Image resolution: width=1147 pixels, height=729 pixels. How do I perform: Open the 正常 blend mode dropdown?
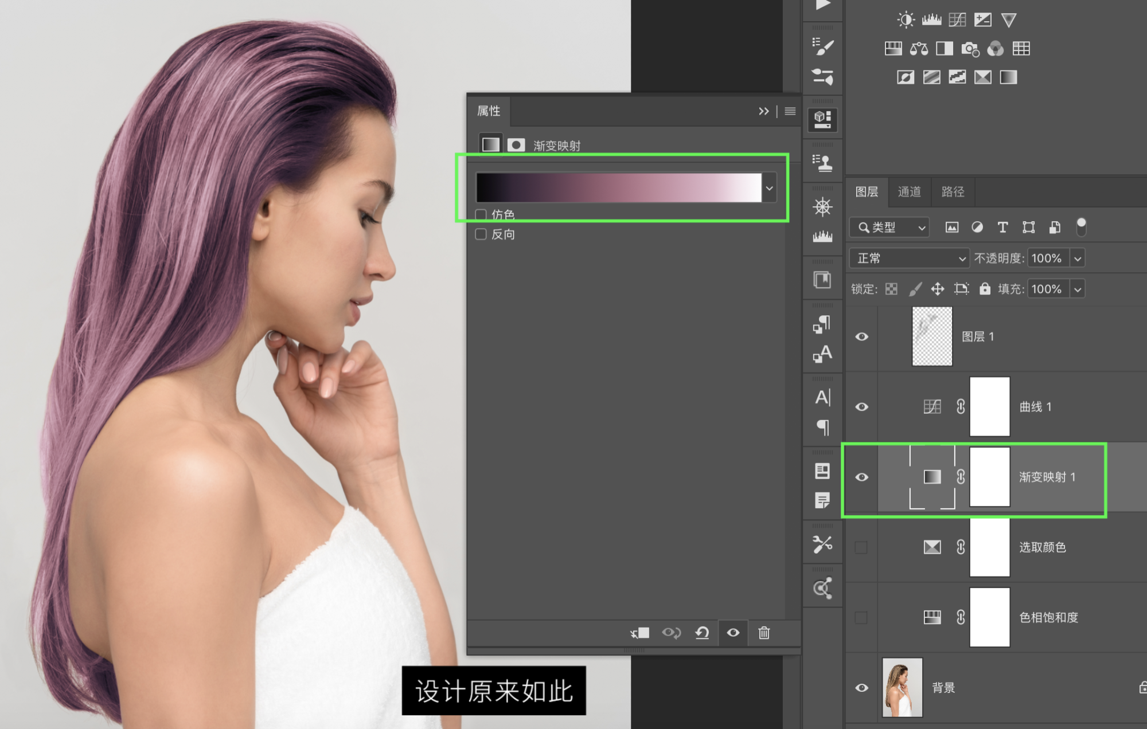pyautogui.click(x=909, y=258)
